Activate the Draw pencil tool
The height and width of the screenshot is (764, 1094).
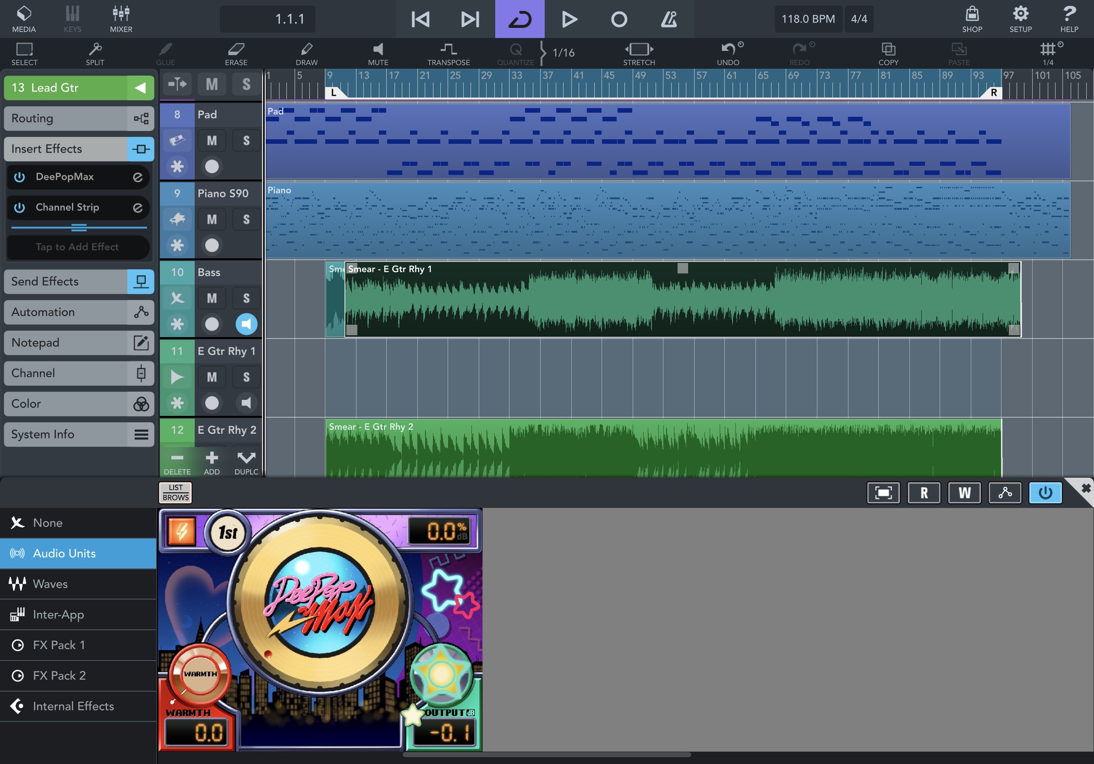tap(306, 54)
